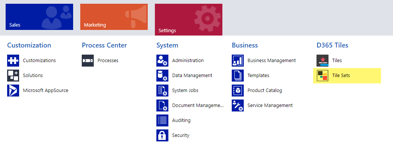Open the Service Management wrench icon

[x=238, y=105]
